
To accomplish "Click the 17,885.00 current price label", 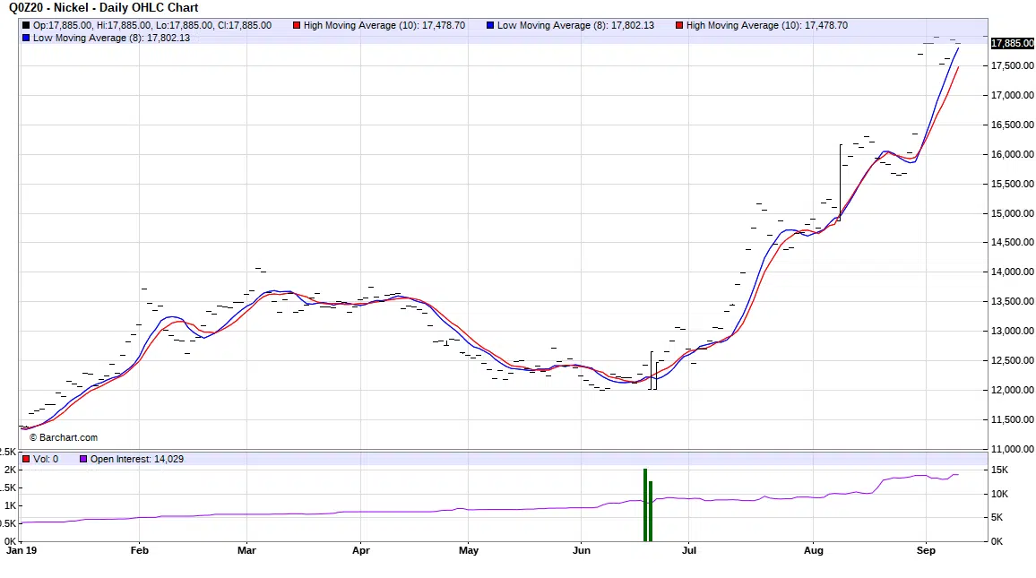I will coord(1012,43).
